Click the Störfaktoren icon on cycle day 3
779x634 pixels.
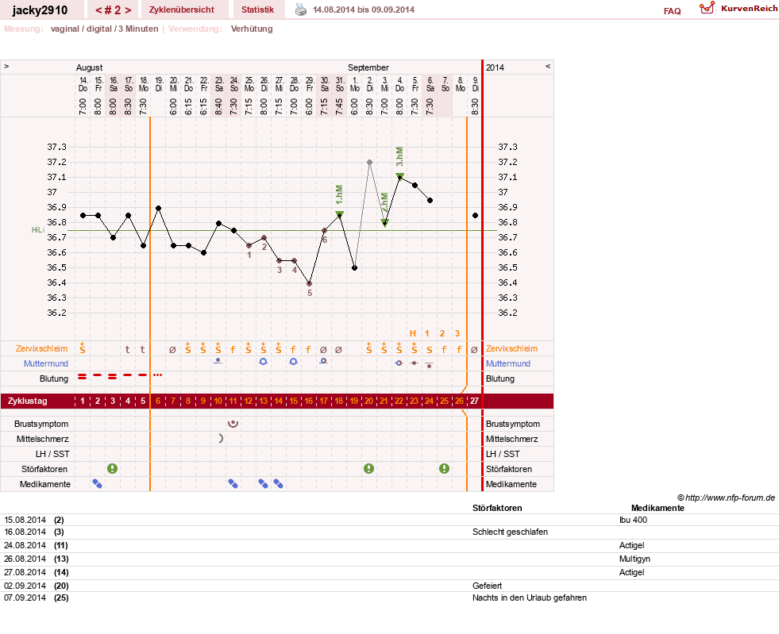112,468
